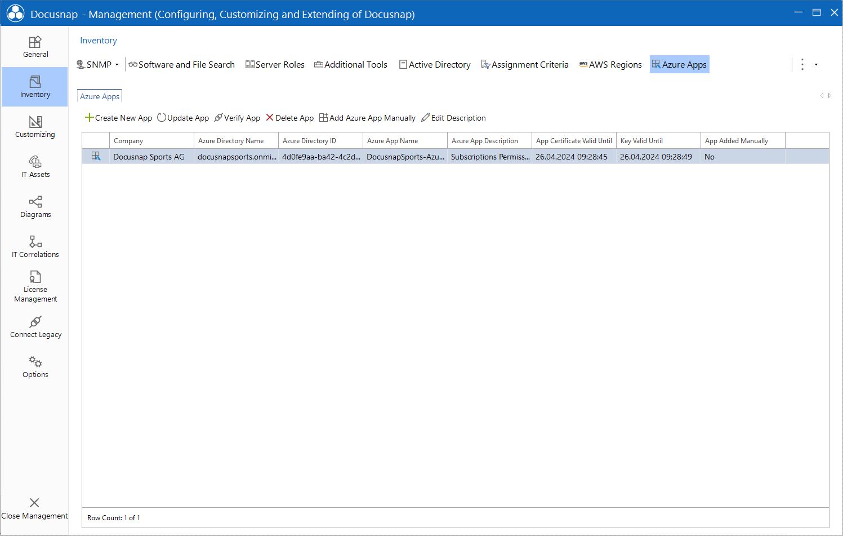
Task: Open SNMP toolbar item
Action: [95, 64]
